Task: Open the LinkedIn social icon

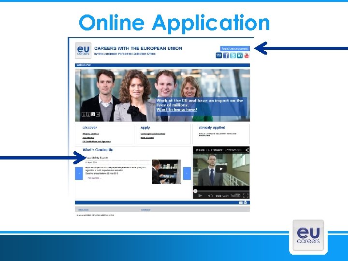Action: pos(240,55)
